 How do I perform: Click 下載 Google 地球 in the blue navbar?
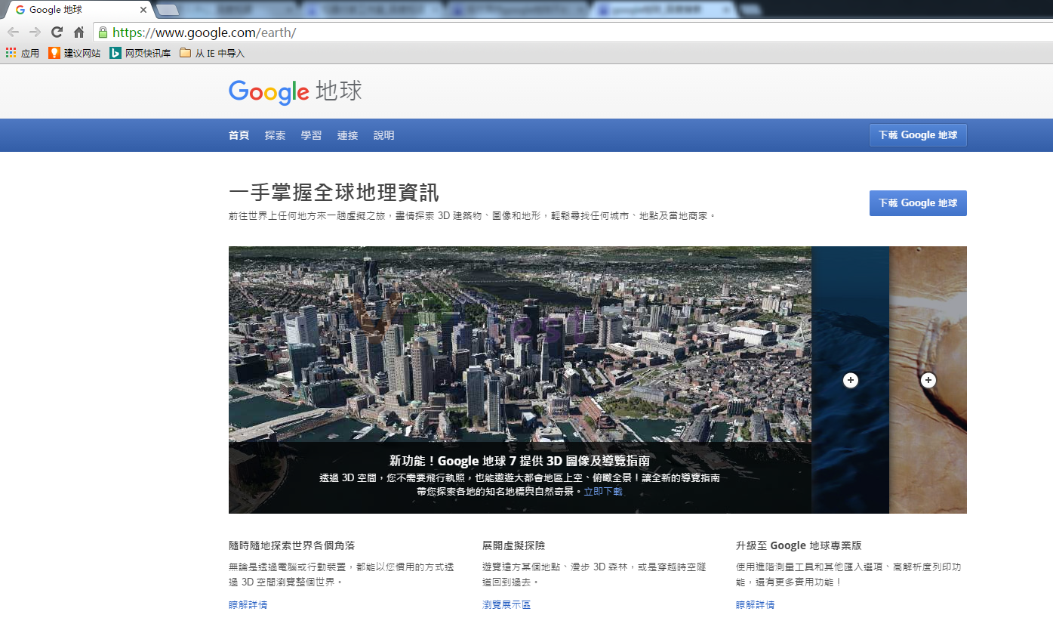tap(918, 135)
